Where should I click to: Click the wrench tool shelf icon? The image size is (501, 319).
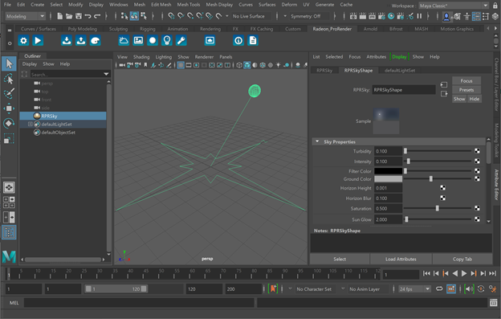point(181,41)
